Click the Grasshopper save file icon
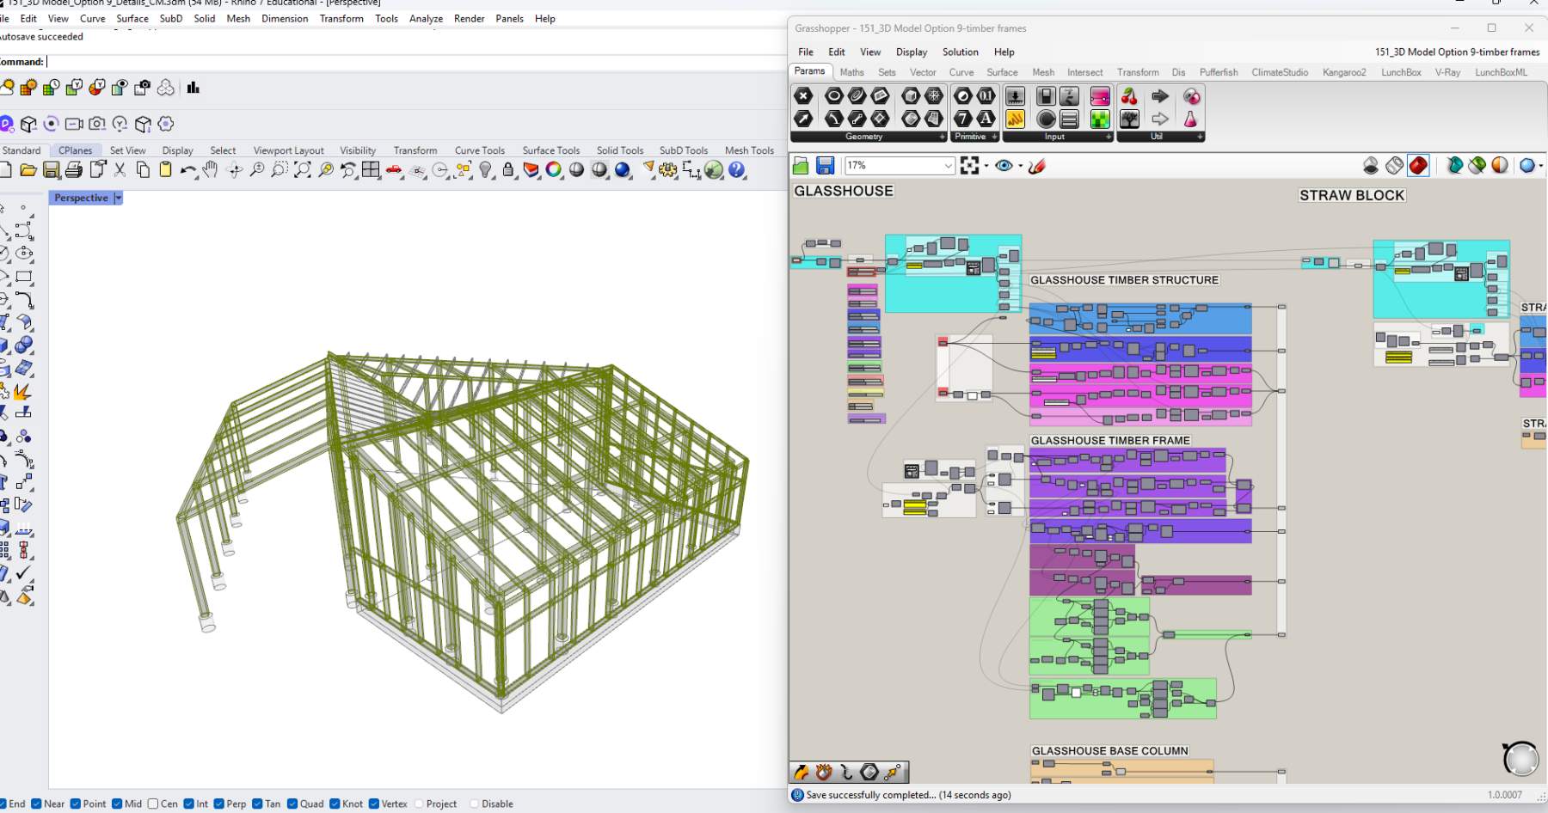 [825, 166]
